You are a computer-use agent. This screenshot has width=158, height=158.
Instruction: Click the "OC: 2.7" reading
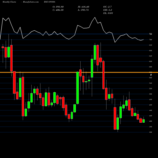point(107,7)
